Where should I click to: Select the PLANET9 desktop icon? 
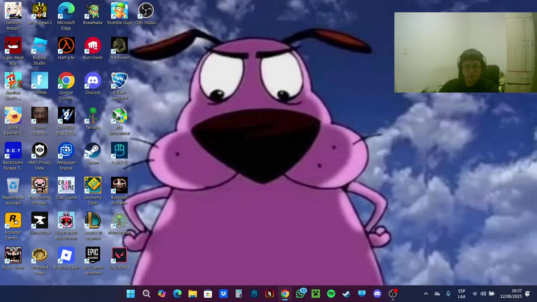coord(119,154)
